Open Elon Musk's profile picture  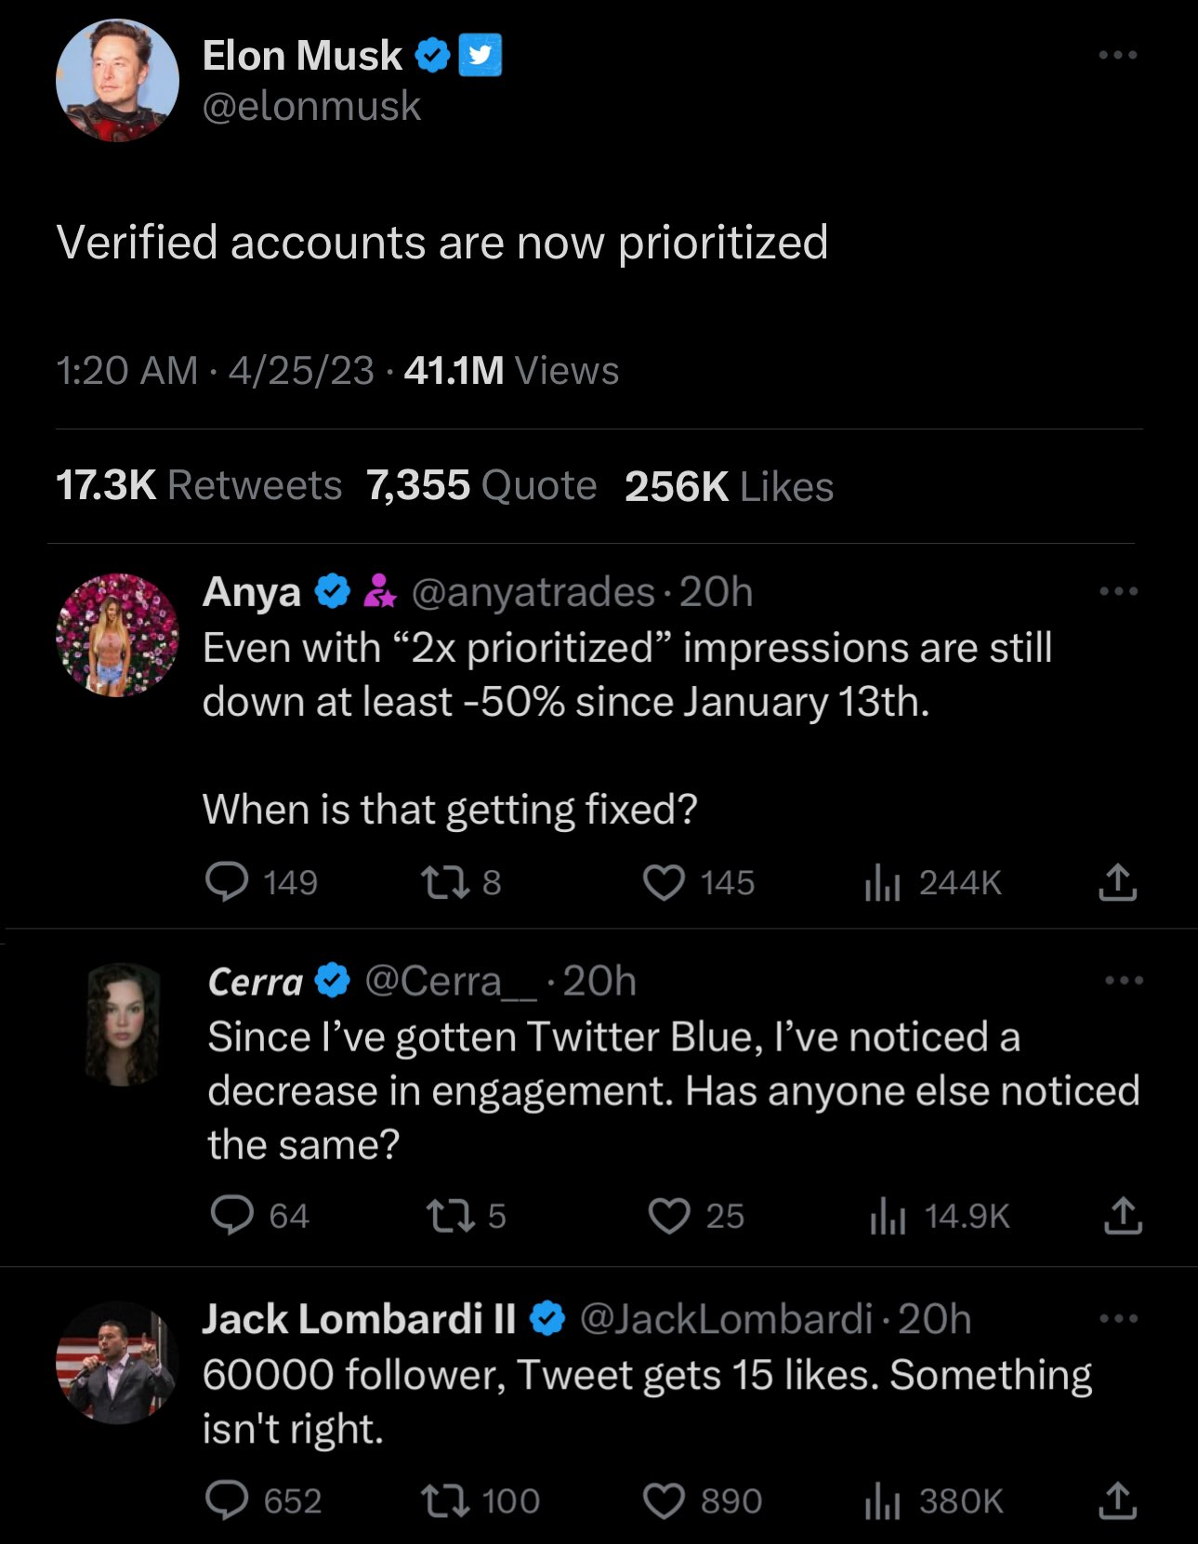point(117,80)
